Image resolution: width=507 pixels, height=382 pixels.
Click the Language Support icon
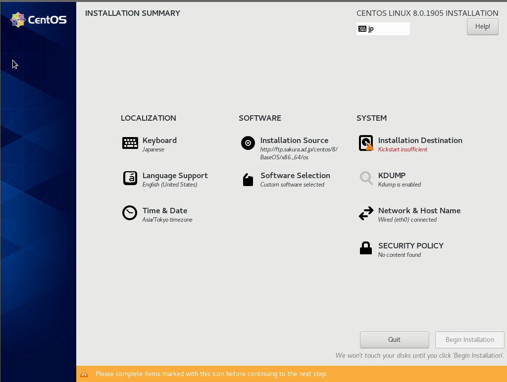130,178
